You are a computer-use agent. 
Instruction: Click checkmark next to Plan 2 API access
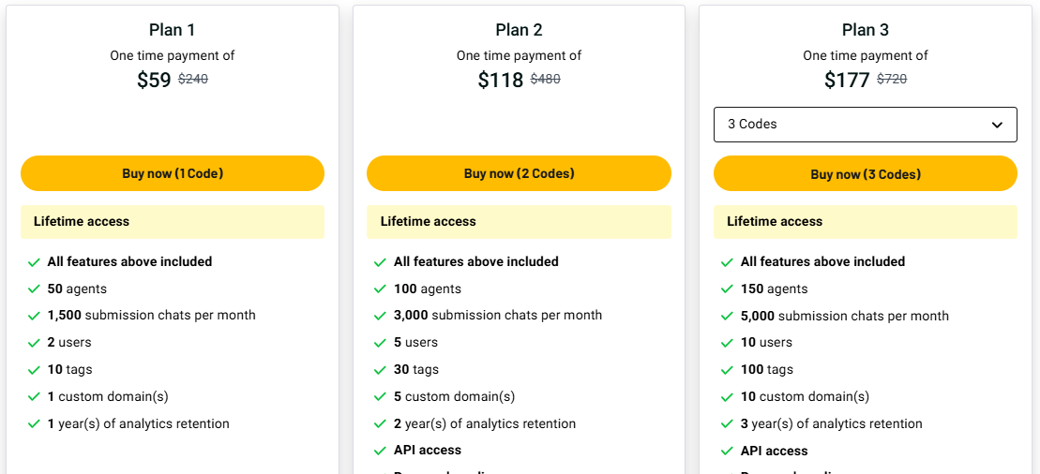[x=381, y=451]
